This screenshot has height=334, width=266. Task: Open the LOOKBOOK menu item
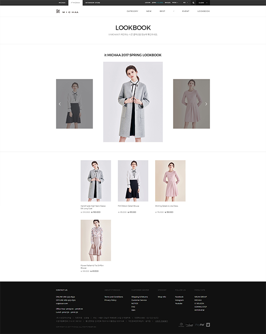[x=203, y=11]
